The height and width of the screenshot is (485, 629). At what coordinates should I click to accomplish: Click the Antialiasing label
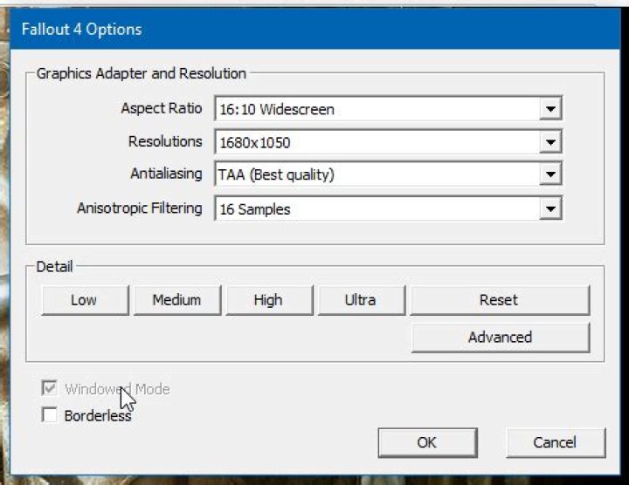(x=167, y=174)
